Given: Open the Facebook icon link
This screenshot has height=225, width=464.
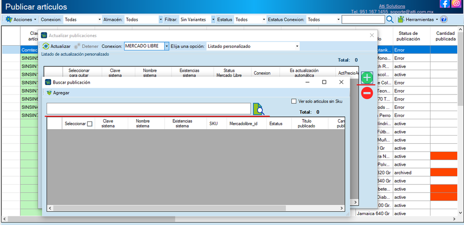Looking at the screenshot, I should point(445,4).
